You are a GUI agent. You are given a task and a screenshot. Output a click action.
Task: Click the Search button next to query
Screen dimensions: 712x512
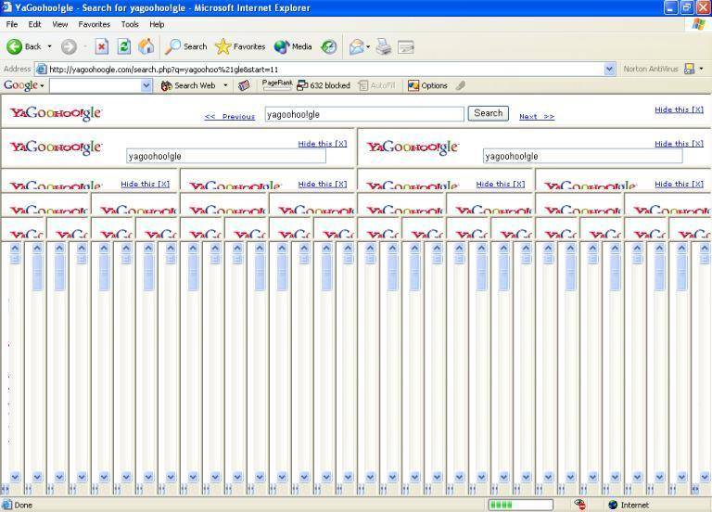tap(489, 113)
